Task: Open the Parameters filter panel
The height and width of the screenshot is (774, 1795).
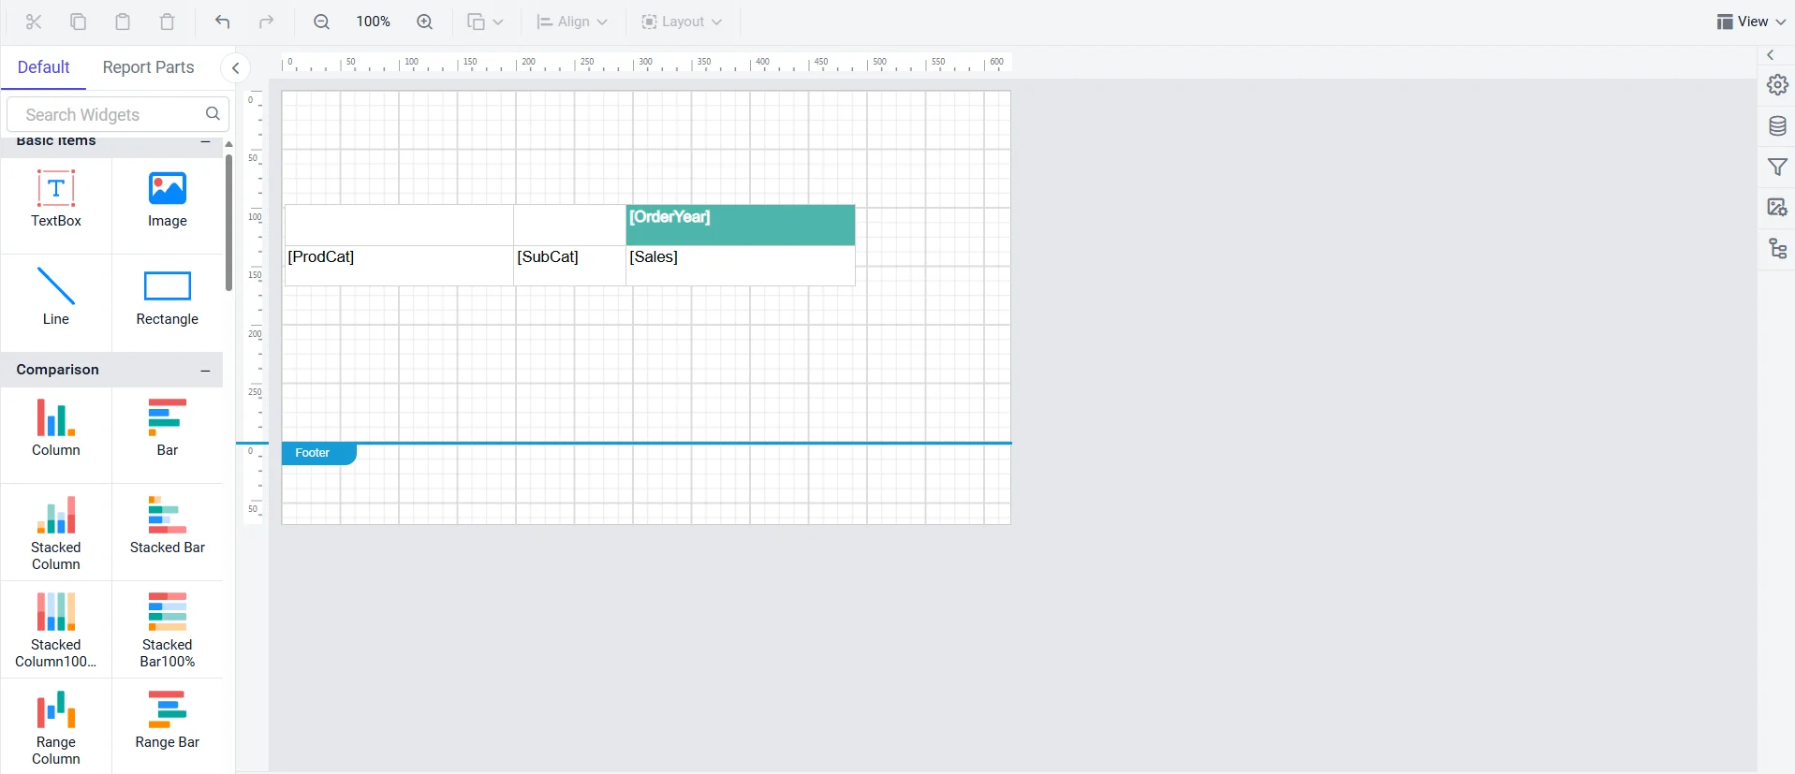Action: (x=1777, y=168)
